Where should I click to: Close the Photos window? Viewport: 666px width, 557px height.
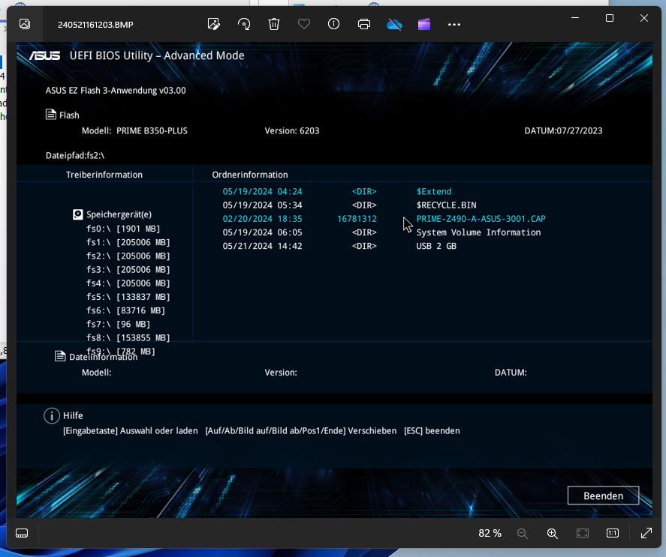(644, 18)
